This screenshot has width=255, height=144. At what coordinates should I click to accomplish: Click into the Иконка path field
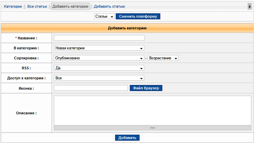click(x=91, y=88)
